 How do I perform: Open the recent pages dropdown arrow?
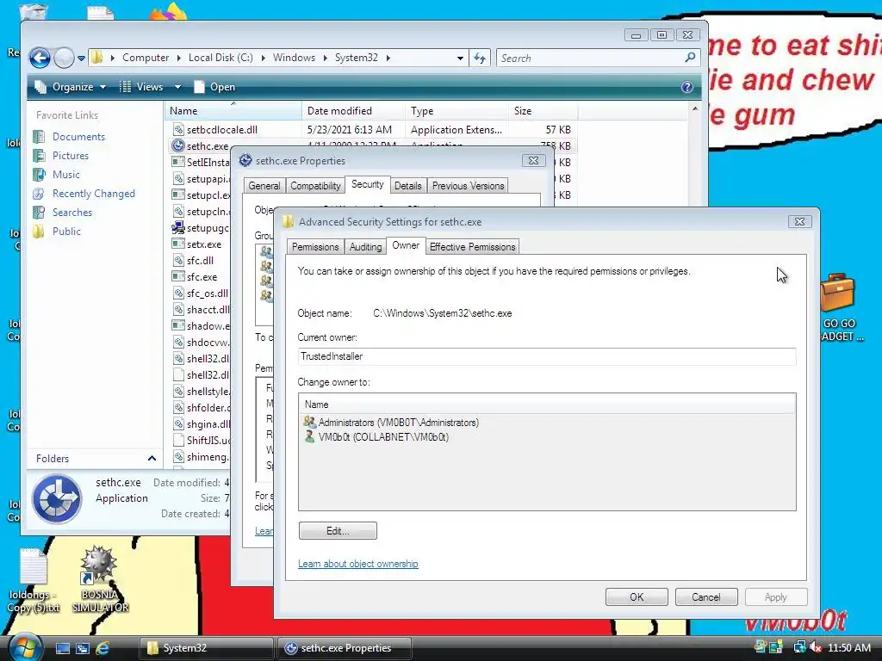coord(81,59)
